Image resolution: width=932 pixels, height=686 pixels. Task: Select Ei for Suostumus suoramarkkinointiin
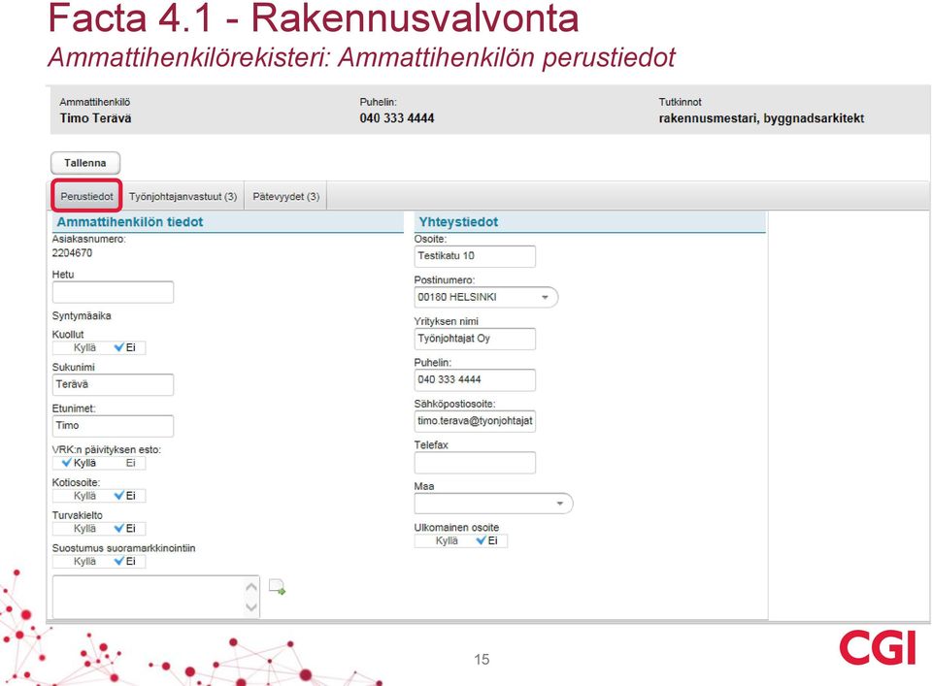click(x=123, y=561)
